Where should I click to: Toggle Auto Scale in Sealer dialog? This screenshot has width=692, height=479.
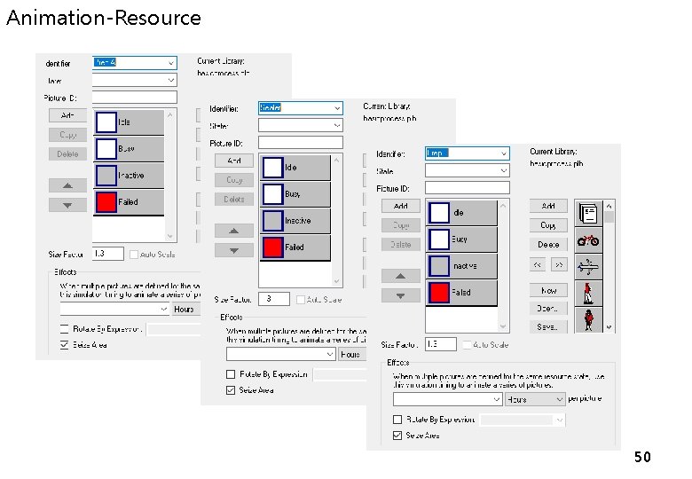[x=301, y=300]
